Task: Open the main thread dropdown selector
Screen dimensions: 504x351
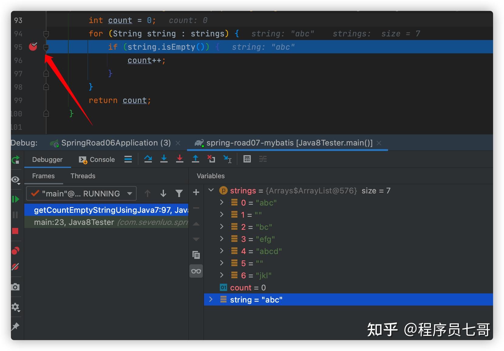Action: (130, 193)
